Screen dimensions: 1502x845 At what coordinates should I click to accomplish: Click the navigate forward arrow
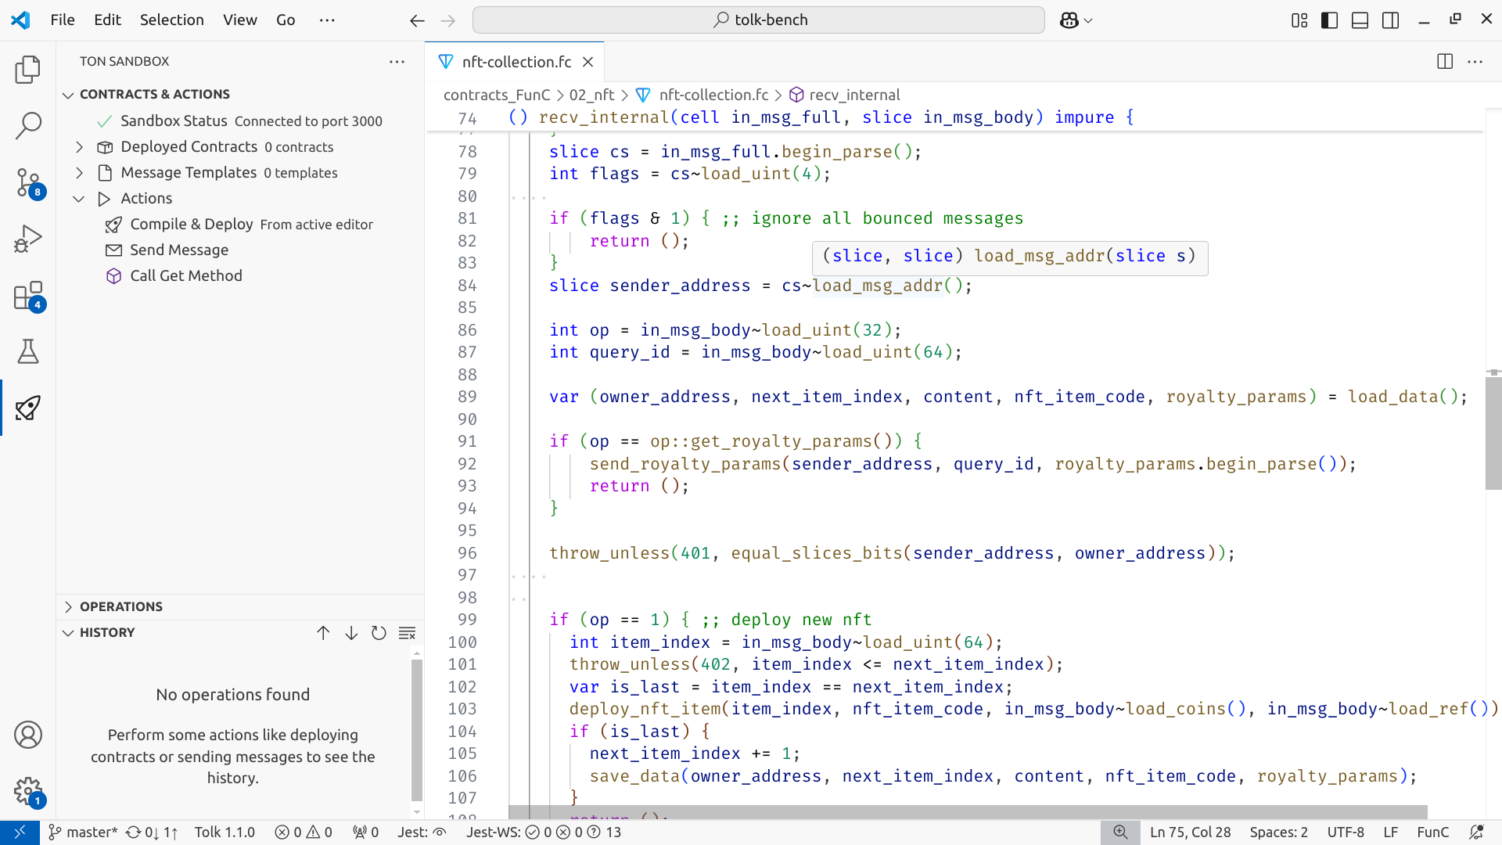448,20
